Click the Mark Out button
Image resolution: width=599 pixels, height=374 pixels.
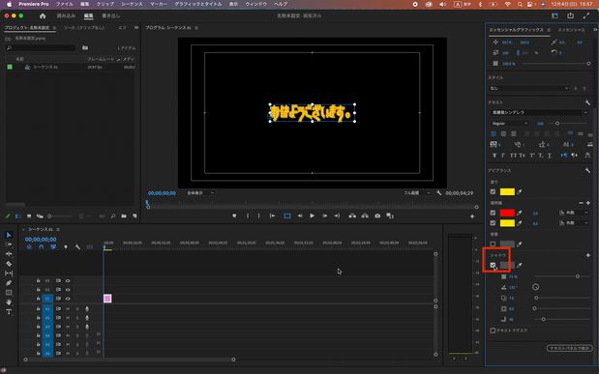[259, 216]
